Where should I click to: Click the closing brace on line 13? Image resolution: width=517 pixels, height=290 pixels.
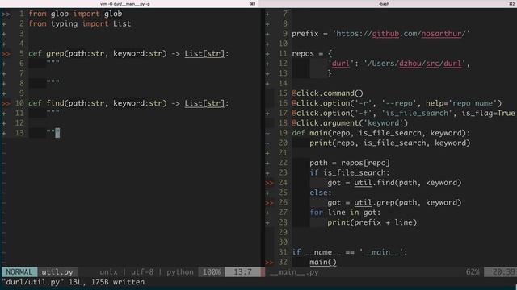click(x=329, y=73)
